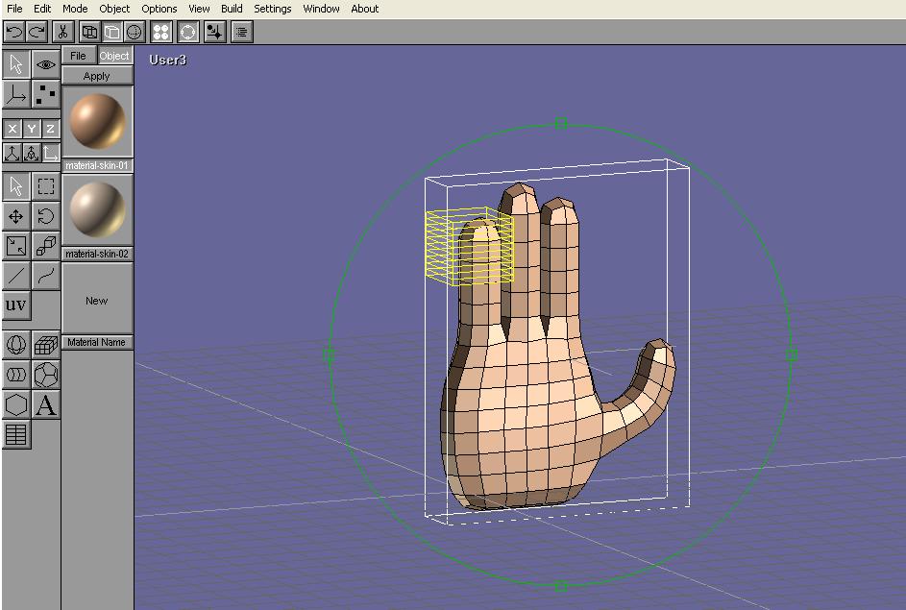Click the table grid icon

tap(16, 435)
